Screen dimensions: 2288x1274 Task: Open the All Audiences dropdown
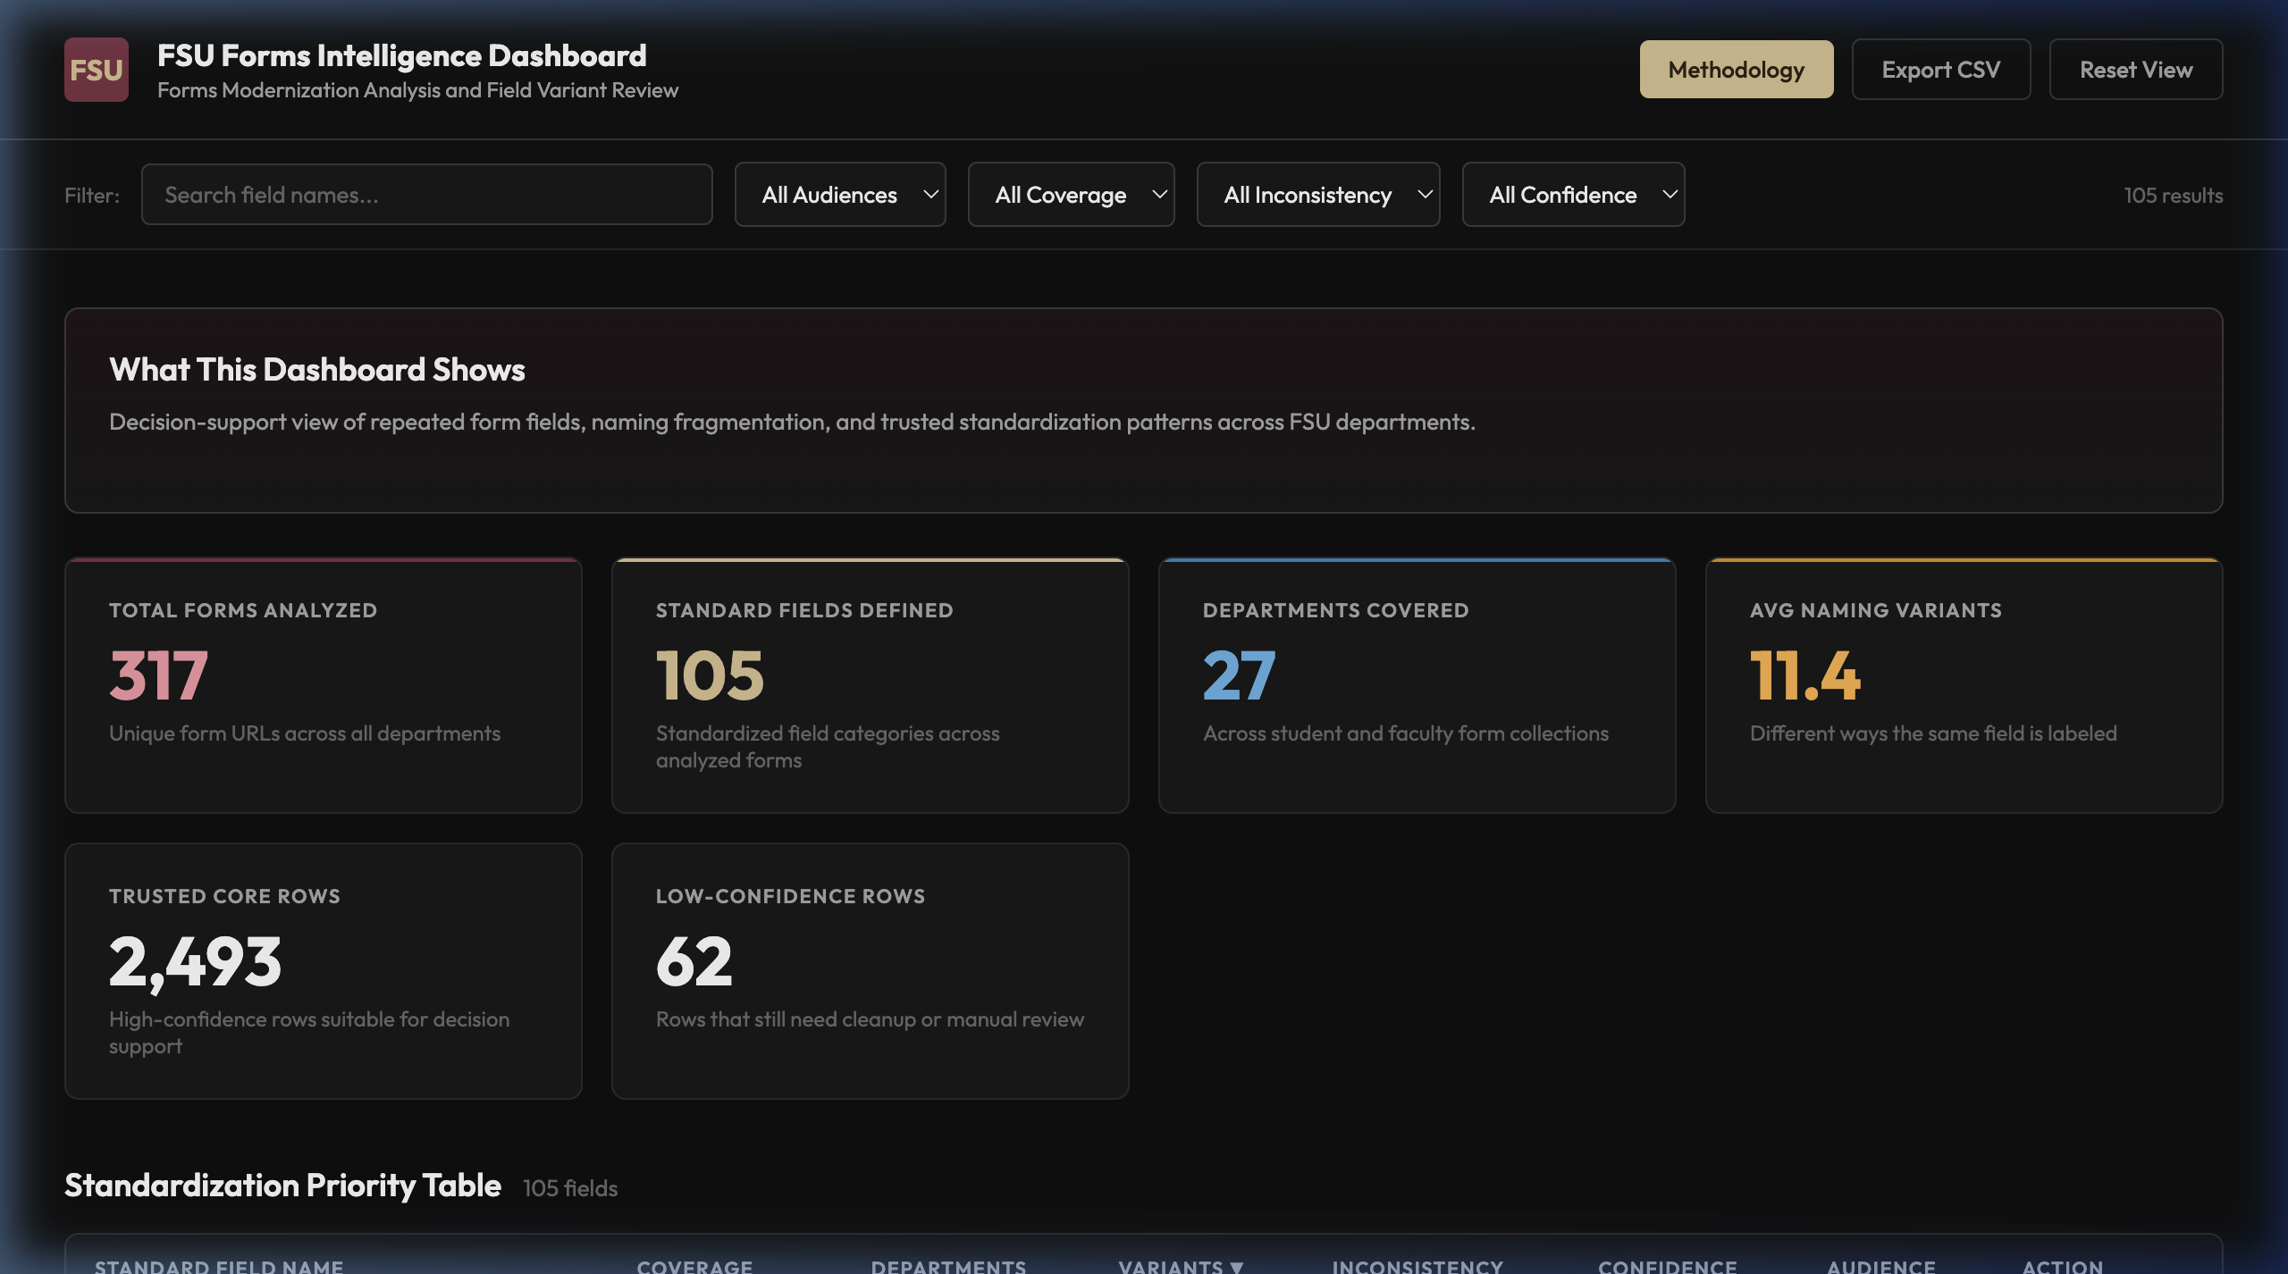(840, 194)
